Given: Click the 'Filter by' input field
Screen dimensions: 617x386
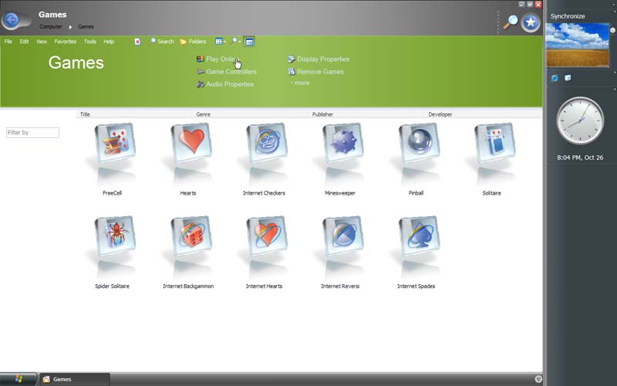Looking at the screenshot, I should (32, 133).
